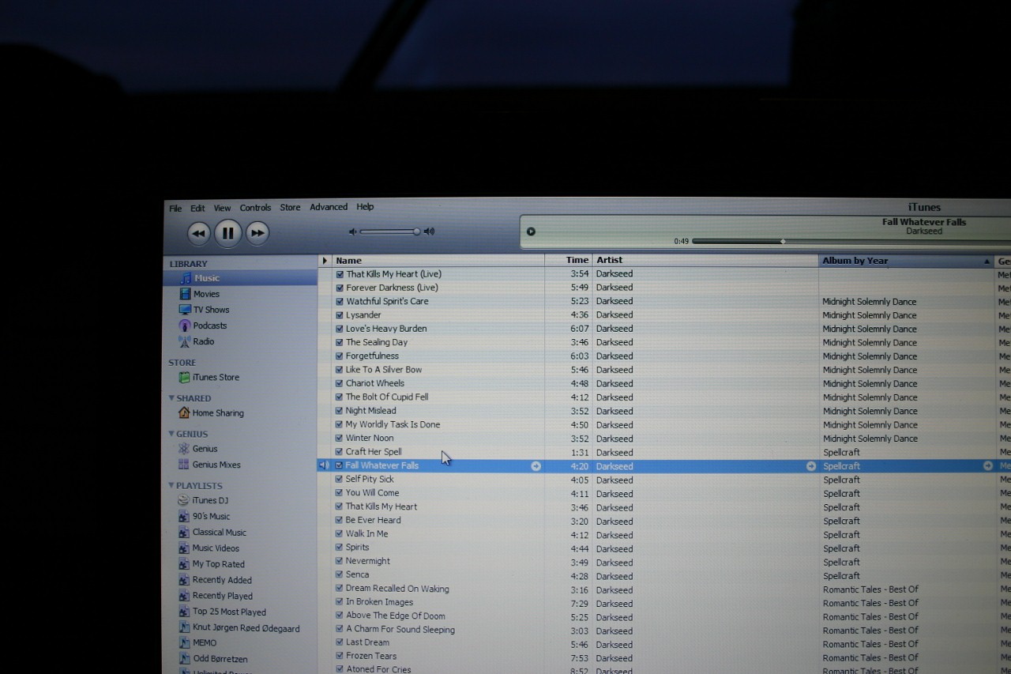Click the triangle column header left of Name
Viewport: 1011px width, 674px height.
pyautogui.click(x=325, y=260)
